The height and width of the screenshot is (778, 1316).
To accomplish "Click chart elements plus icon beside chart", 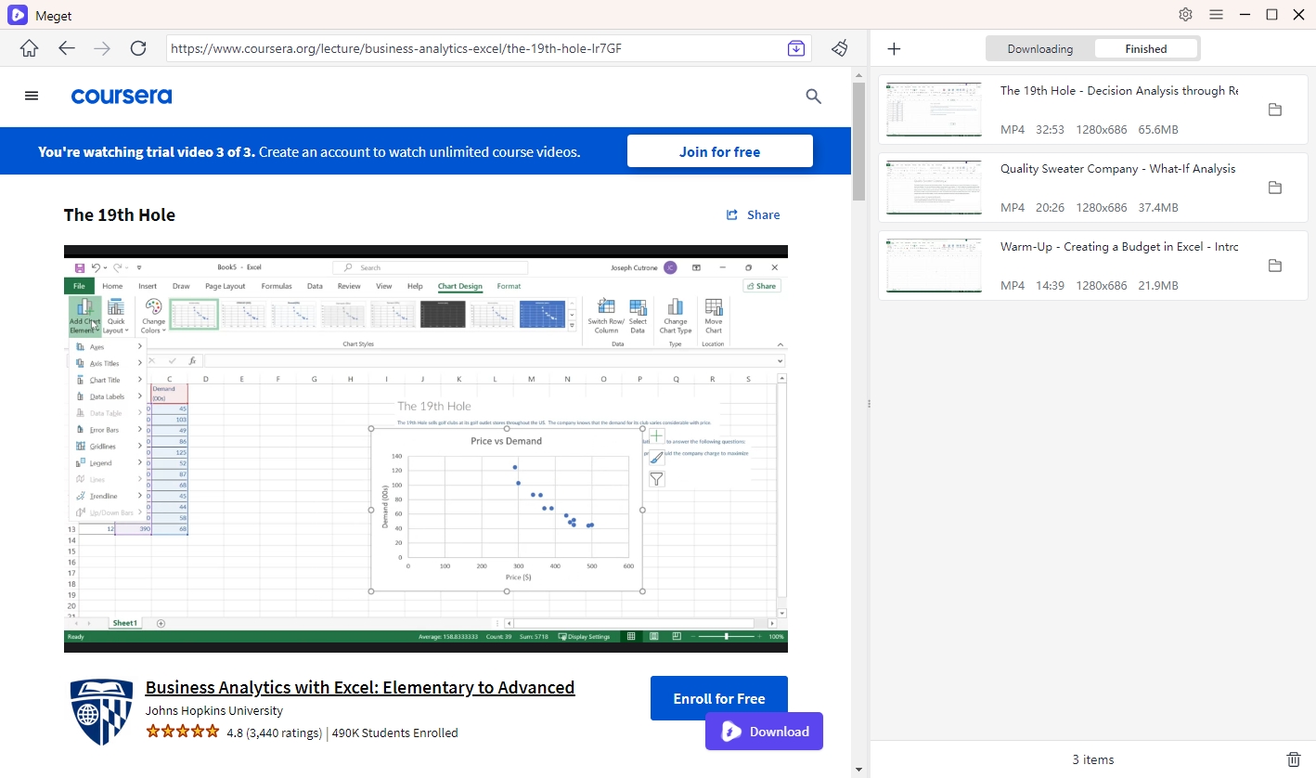I will click(656, 435).
